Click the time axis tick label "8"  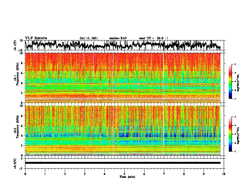pyautogui.click(x=184, y=174)
